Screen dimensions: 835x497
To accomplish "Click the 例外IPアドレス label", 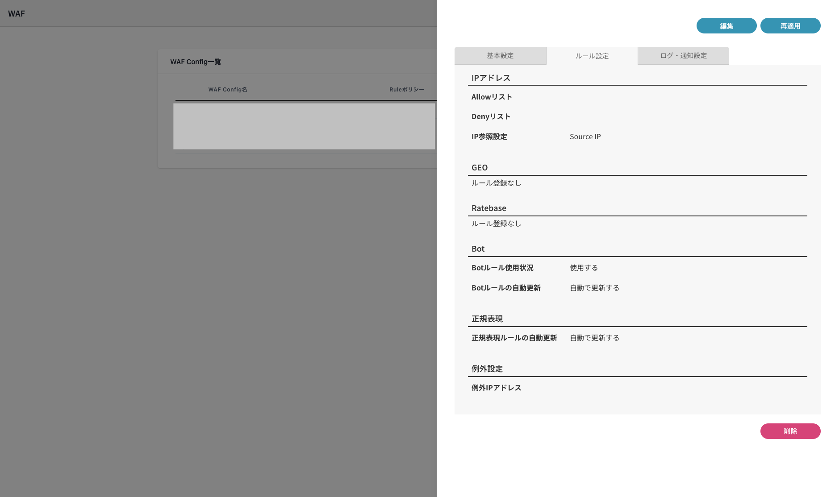I will (x=496, y=387).
